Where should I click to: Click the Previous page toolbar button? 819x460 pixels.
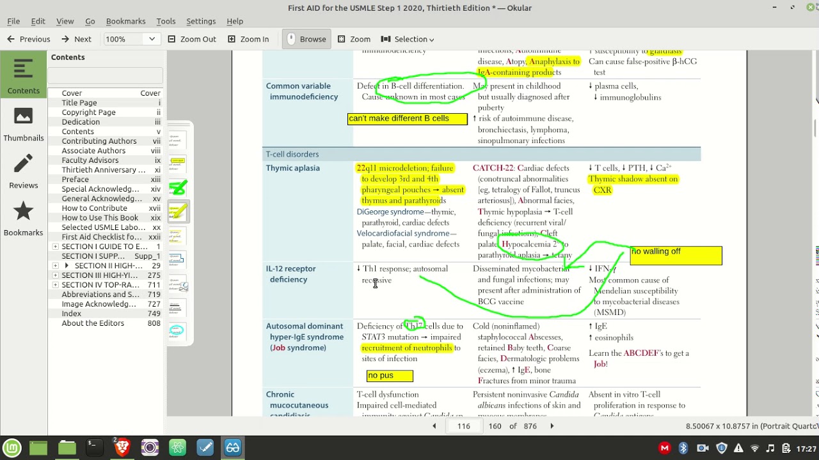coord(28,39)
